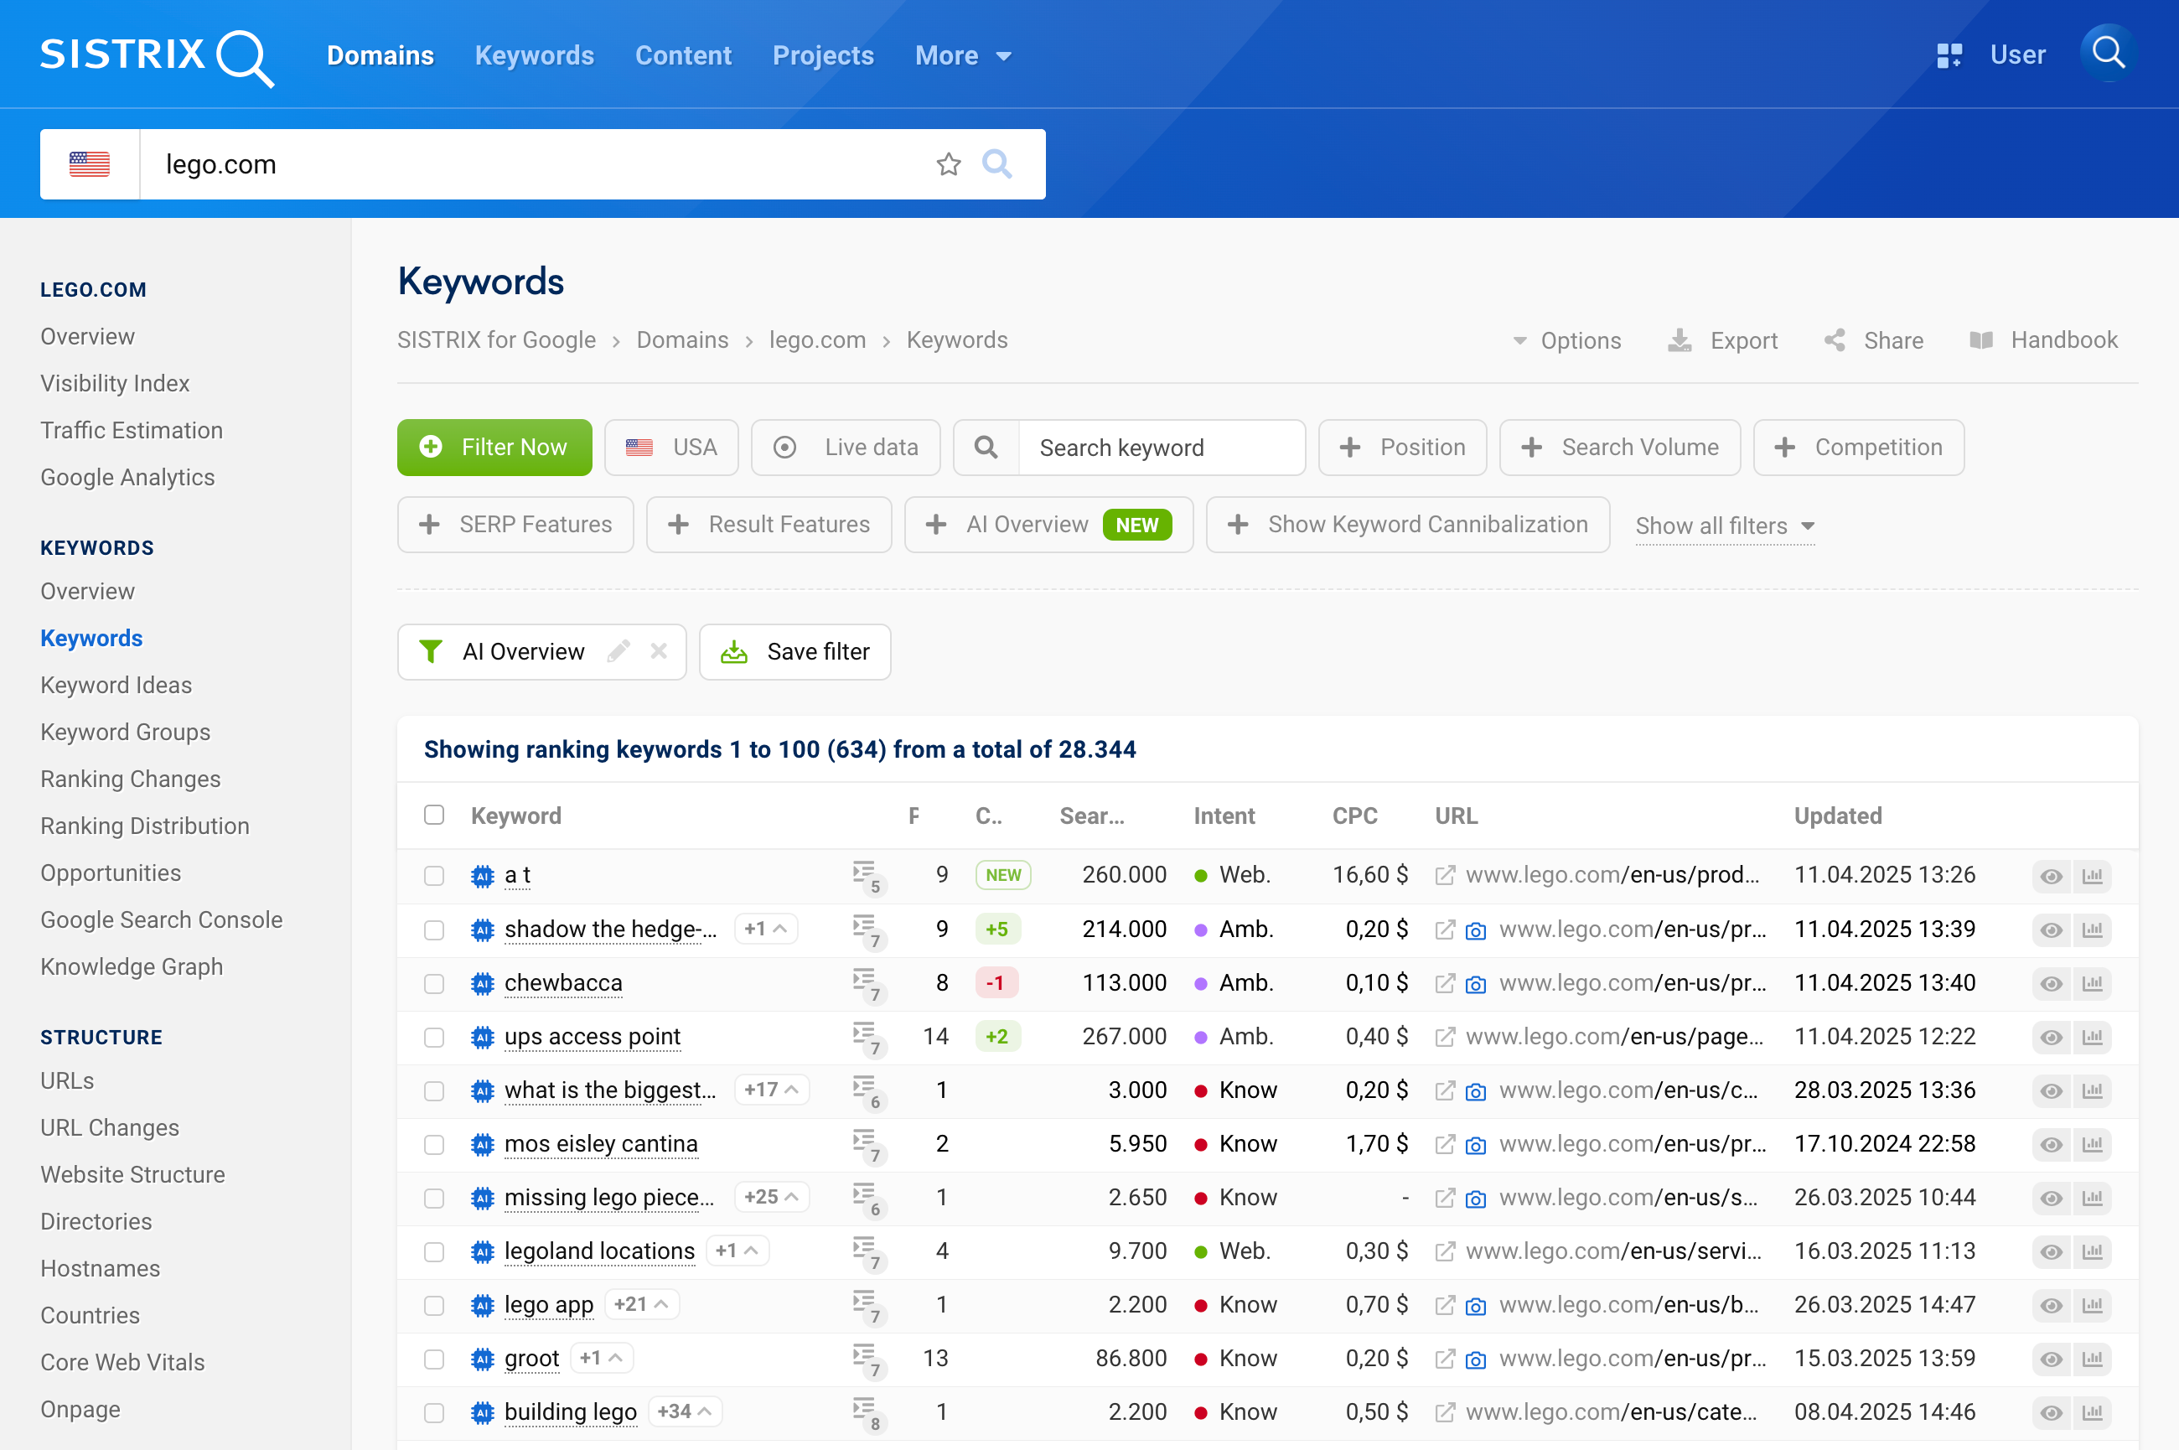Screen dimensions: 2179x1450
Task: Expand the +17 variants for 'what is the biggest'
Action: (x=770, y=1090)
